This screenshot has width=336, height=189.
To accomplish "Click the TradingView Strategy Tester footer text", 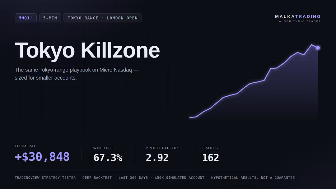I will [x=45, y=178].
